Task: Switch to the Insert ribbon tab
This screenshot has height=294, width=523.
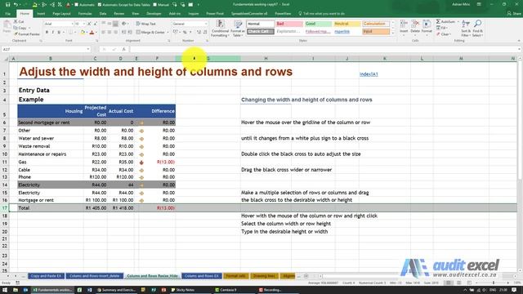Action: click(41, 14)
